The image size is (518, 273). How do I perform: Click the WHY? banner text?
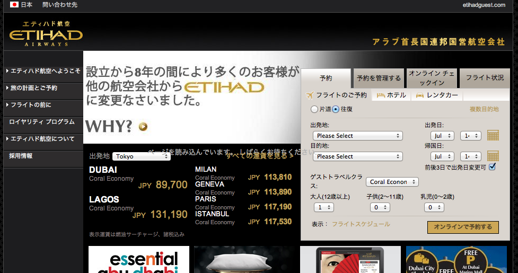click(109, 127)
